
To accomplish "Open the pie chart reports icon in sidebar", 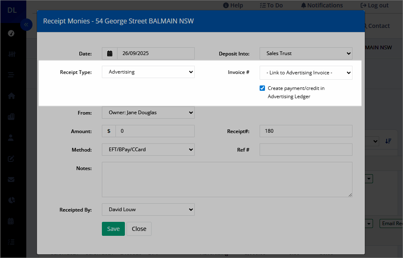I will [x=12, y=200].
